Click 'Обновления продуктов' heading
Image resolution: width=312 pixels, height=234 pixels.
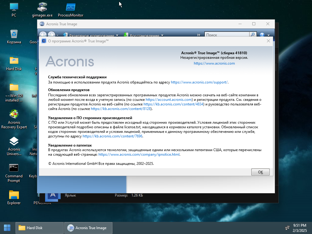[69, 90]
